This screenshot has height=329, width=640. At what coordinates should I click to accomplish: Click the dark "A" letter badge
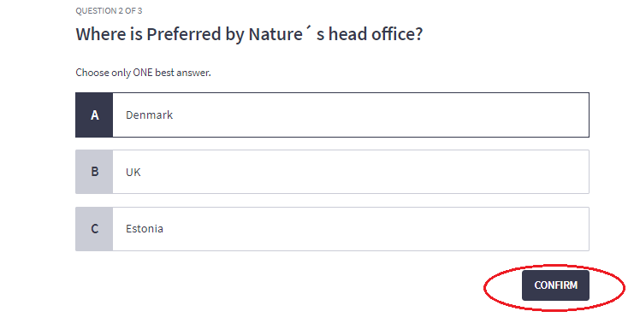(x=94, y=115)
